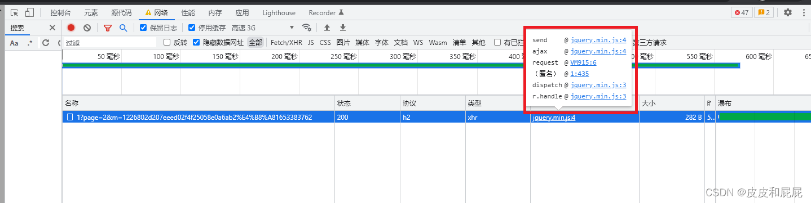Open the 性能 tab
Viewport: 811px width, 203px height.
pos(188,12)
